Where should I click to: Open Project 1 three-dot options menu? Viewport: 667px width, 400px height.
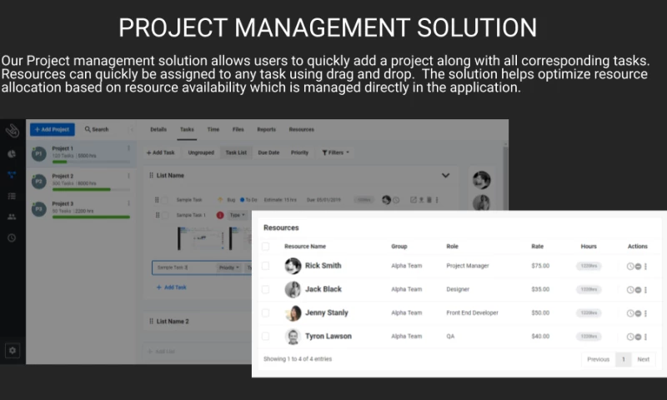(128, 149)
